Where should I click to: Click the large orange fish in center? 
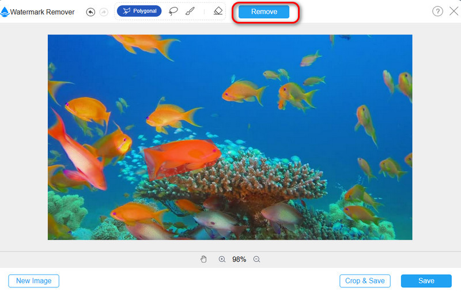point(182,154)
